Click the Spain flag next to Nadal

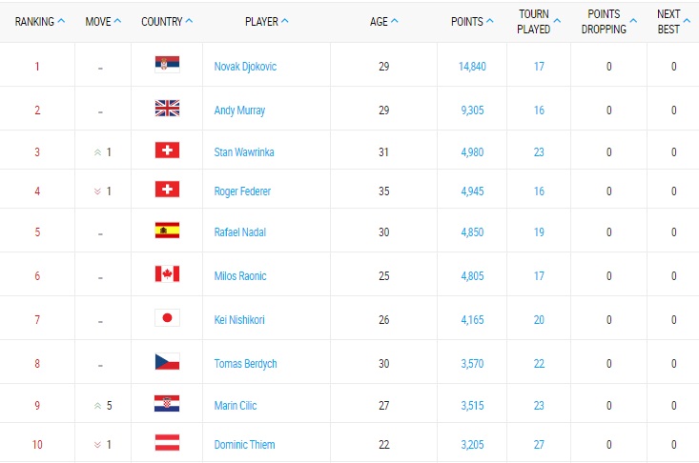click(167, 230)
